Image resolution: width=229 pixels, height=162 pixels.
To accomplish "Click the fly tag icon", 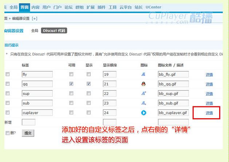I will [143, 74].
